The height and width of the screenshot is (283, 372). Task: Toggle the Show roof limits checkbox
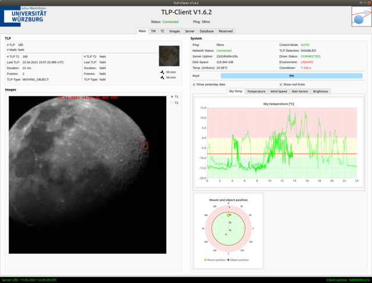click(x=281, y=84)
